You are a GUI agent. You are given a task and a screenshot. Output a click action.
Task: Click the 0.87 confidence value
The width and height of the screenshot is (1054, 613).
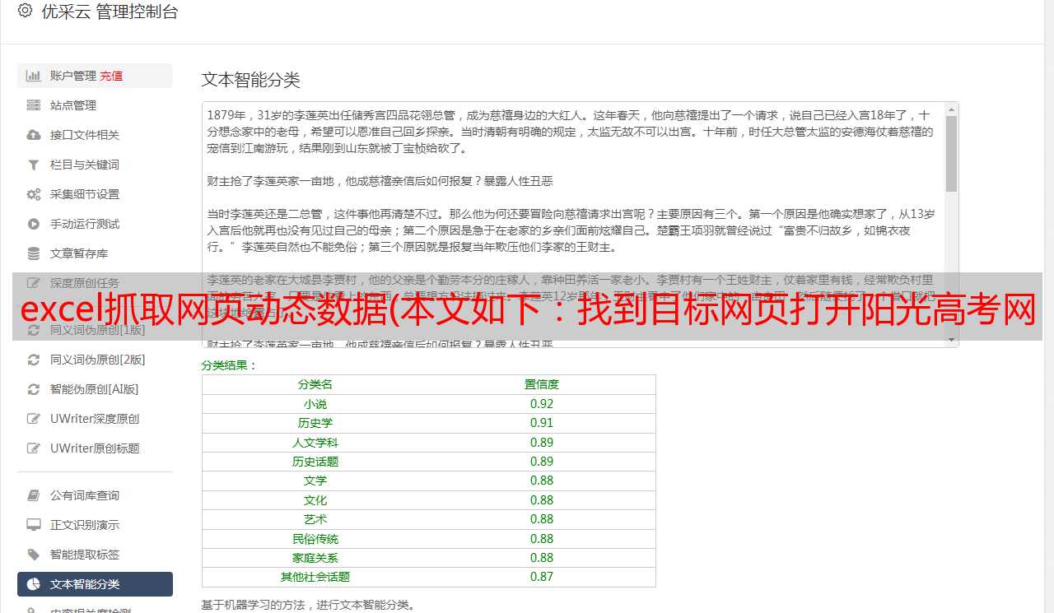coord(542,577)
